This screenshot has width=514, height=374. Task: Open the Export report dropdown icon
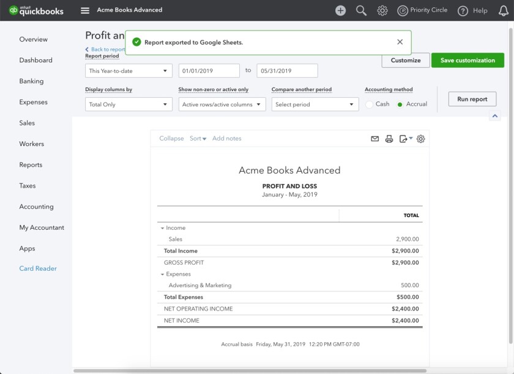pyautogui.click(x=406, y=139)
